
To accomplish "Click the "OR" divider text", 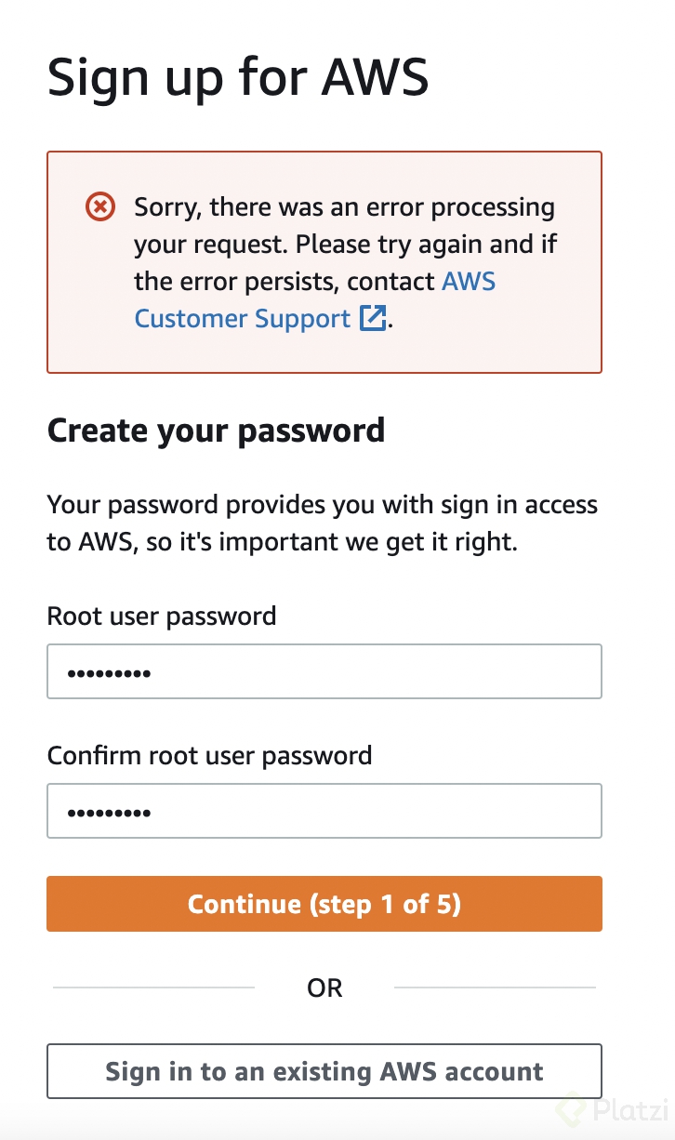I will click(324, 988).
